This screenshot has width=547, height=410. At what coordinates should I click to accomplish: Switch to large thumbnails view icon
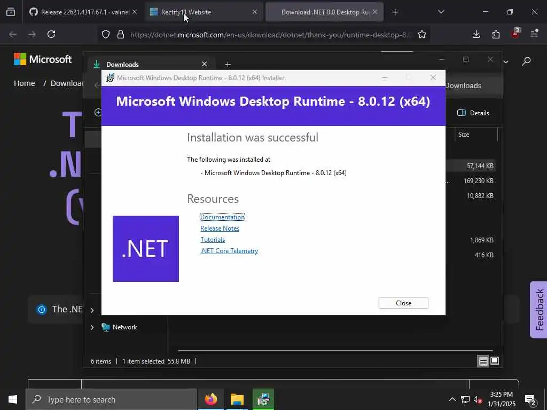pos(495,361)
